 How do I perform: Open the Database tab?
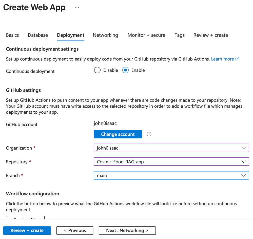coord(38,35)
